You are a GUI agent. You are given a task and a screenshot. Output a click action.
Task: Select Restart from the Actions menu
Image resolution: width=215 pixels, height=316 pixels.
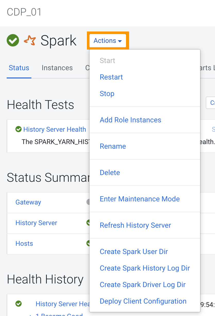[111, 77]
